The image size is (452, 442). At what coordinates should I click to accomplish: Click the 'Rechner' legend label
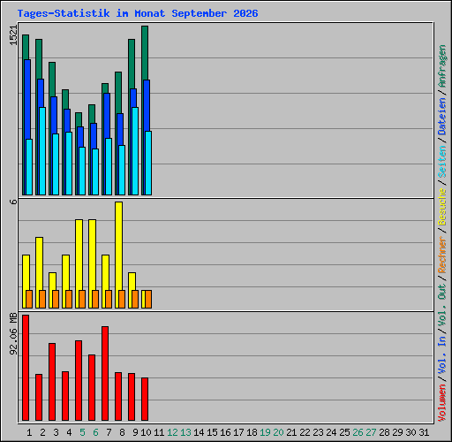(x=442, y=255)
